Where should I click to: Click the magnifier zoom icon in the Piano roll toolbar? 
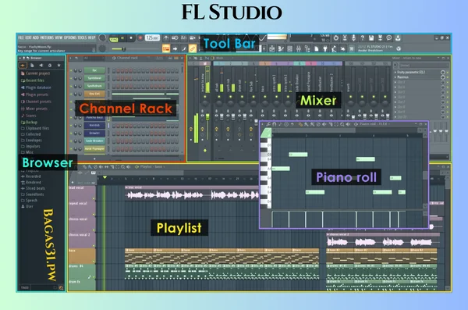342,124
